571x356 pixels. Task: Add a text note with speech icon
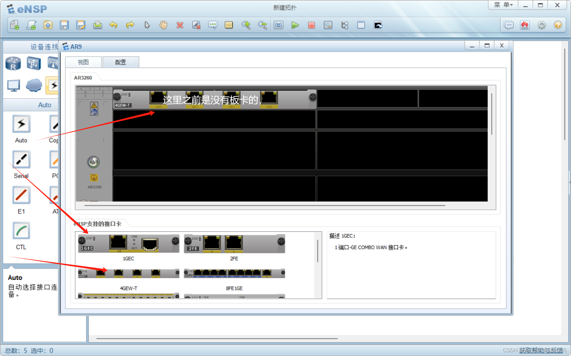213,25
